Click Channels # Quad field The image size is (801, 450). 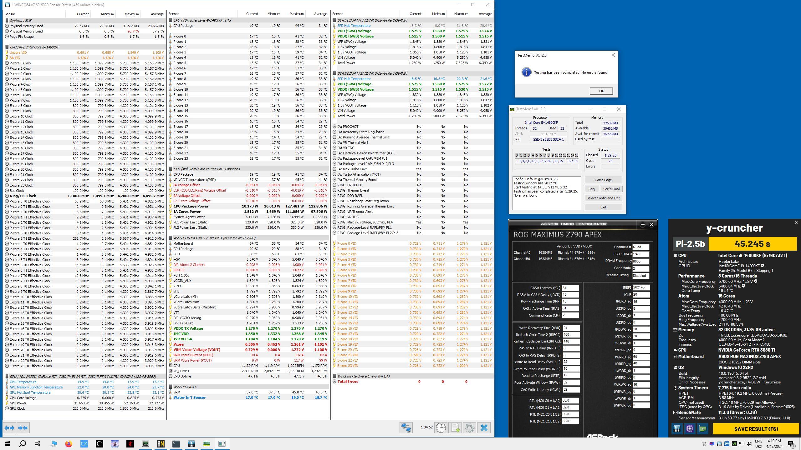pos(641,247)
